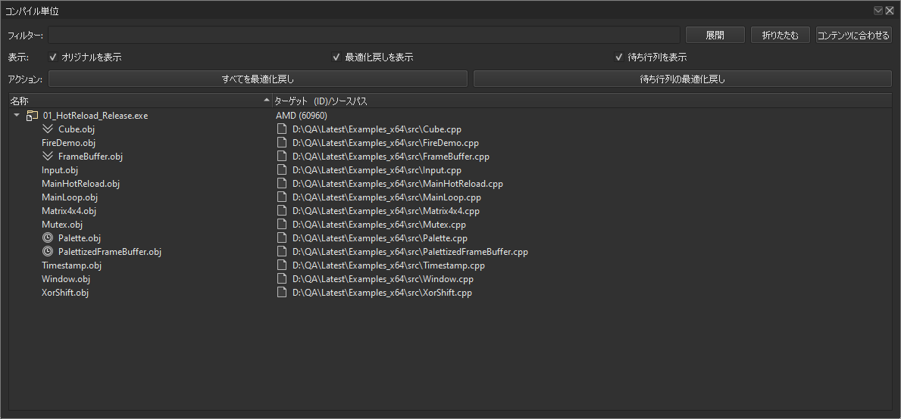Viewport: 901px width, 419px height.
Task: Sort by 名称 column header
Action: (x=139, y=101)
